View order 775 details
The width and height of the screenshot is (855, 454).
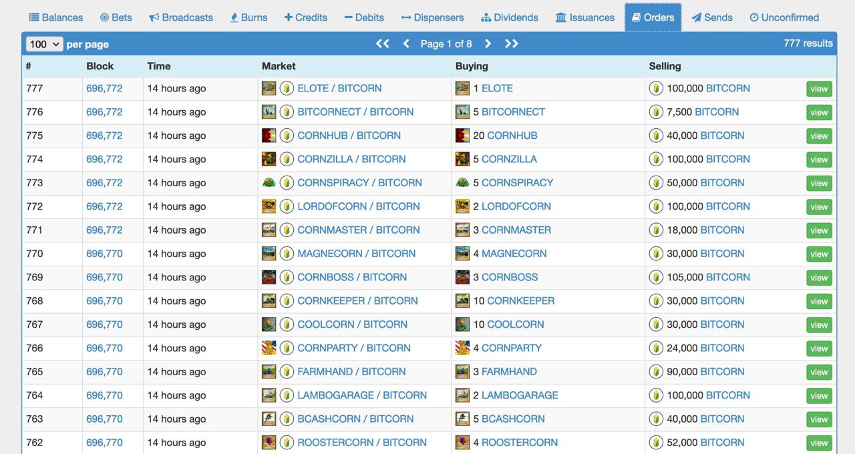(x=819, y=136)
